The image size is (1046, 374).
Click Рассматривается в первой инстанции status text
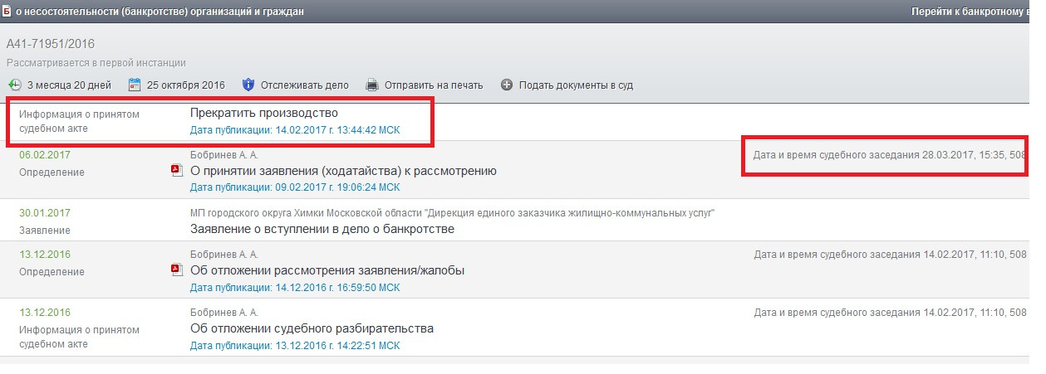[96, 63]
